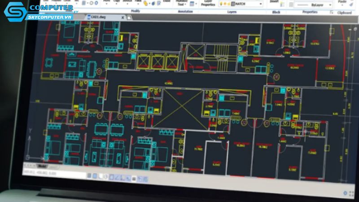The width and height of the screenshot is (359, 202).
Task: Expand the Annotation panel title
Action: click(x=185, y=11)
